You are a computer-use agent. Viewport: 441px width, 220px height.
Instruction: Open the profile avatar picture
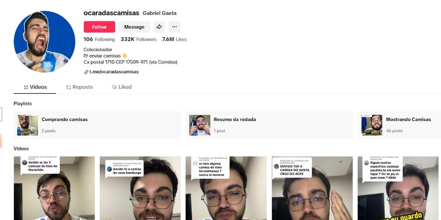coord(45,42)
